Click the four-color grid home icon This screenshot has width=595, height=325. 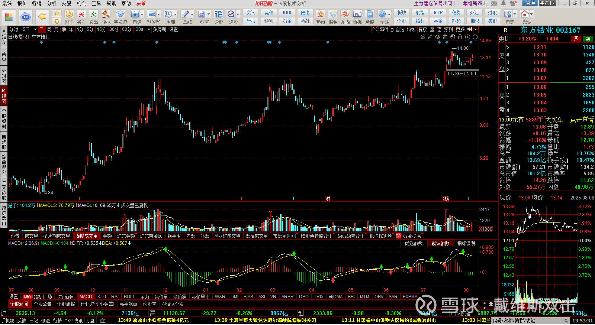(x=9, y=17)
